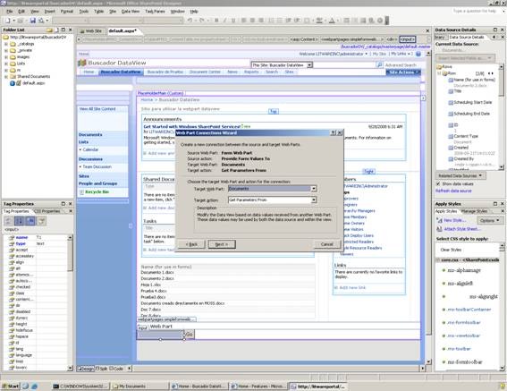Image resolution: width=507 pixels, height=391 pixels.
Task: Open the Target Web Part dropdown
Action: (313, 189)
